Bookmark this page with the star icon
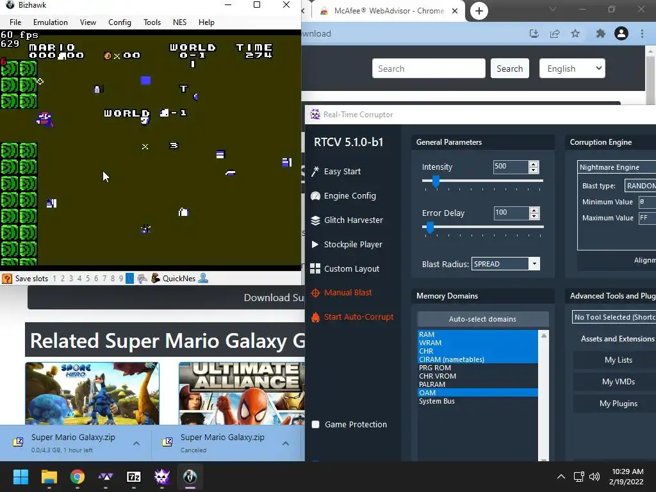 coord(575,33)
